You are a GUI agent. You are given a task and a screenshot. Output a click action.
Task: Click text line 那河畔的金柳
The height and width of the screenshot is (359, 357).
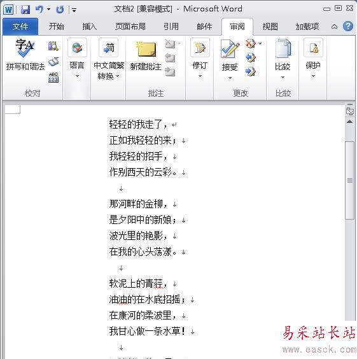[138, 204]
